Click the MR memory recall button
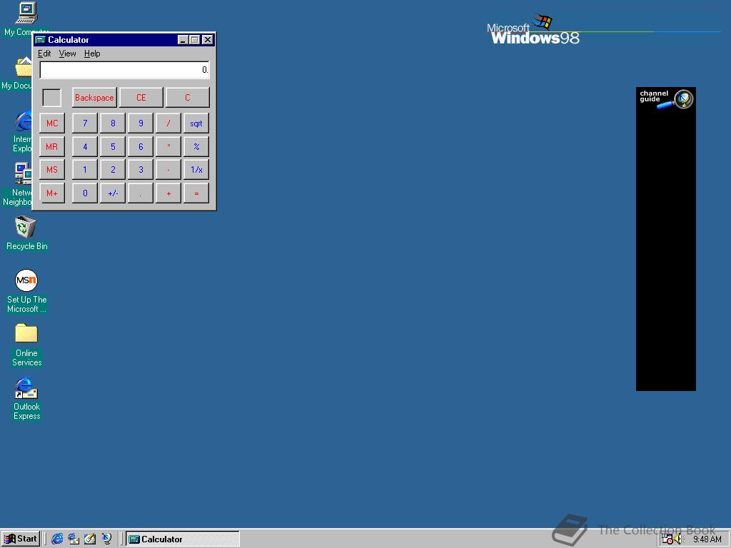Screen dimensions: 731x548 [52, 147]
